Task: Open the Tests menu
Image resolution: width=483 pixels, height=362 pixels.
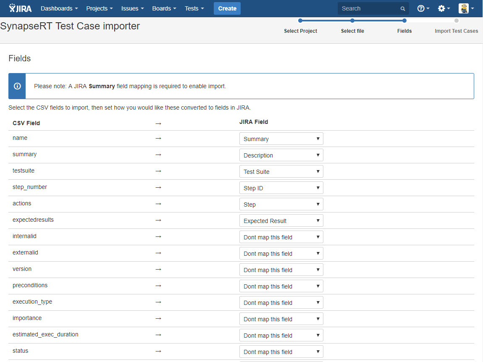Action: [x=194, y=8]
